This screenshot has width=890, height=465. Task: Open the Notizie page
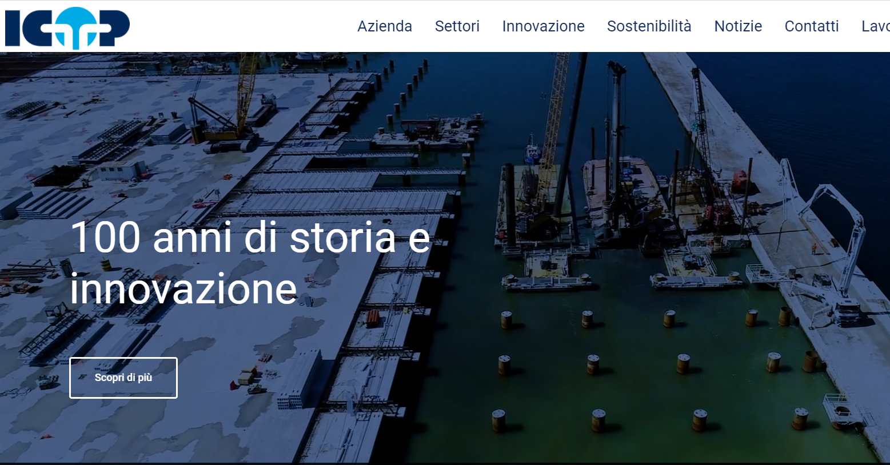point(738,26)
